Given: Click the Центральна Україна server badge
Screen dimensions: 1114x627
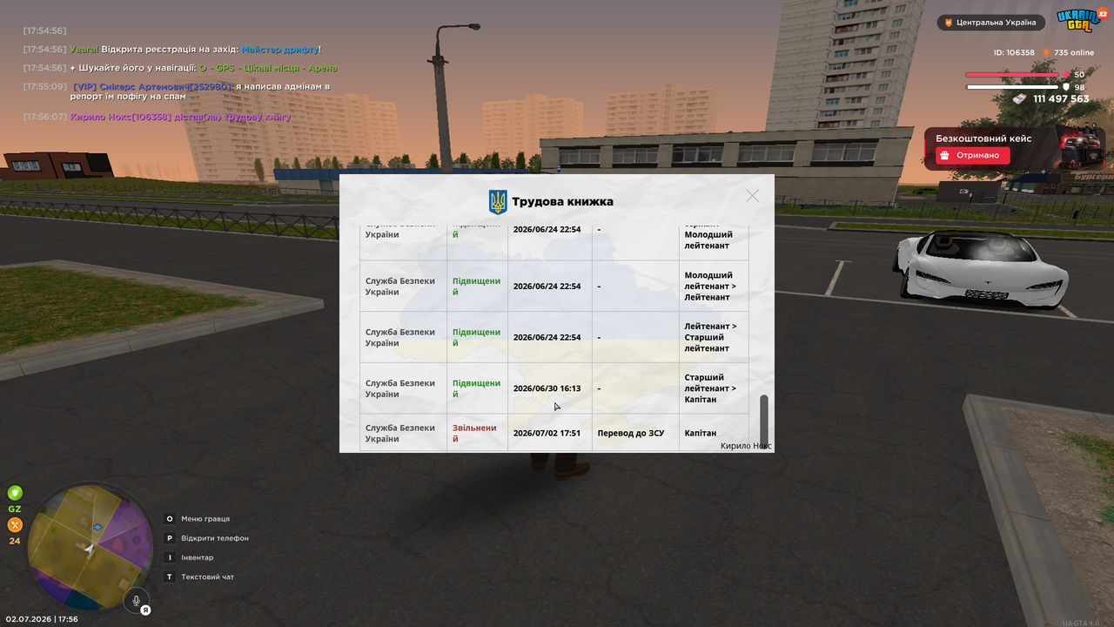Looking at the screenshot, I should click(x=991, y=23).
